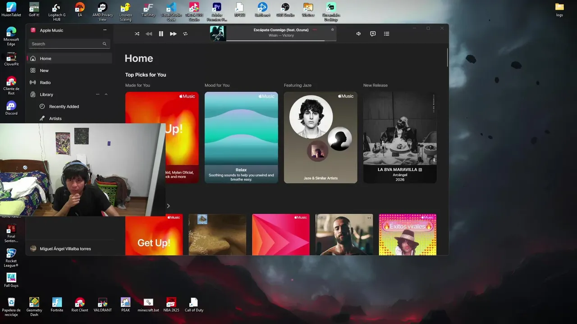
Task: Open the Library more options menu
Action: coord(97,94)
